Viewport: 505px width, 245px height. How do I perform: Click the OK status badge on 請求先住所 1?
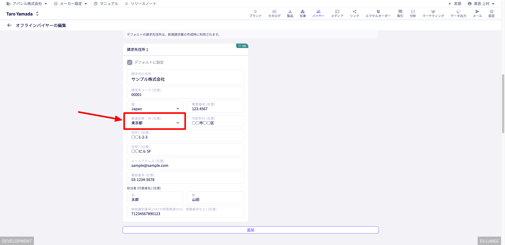(x=242, y=46)
